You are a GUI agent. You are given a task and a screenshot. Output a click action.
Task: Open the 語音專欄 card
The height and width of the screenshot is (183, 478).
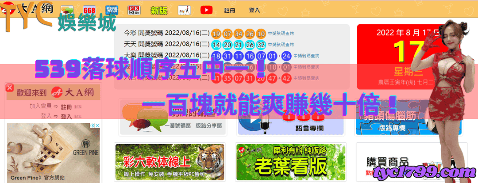coord(290,116)
